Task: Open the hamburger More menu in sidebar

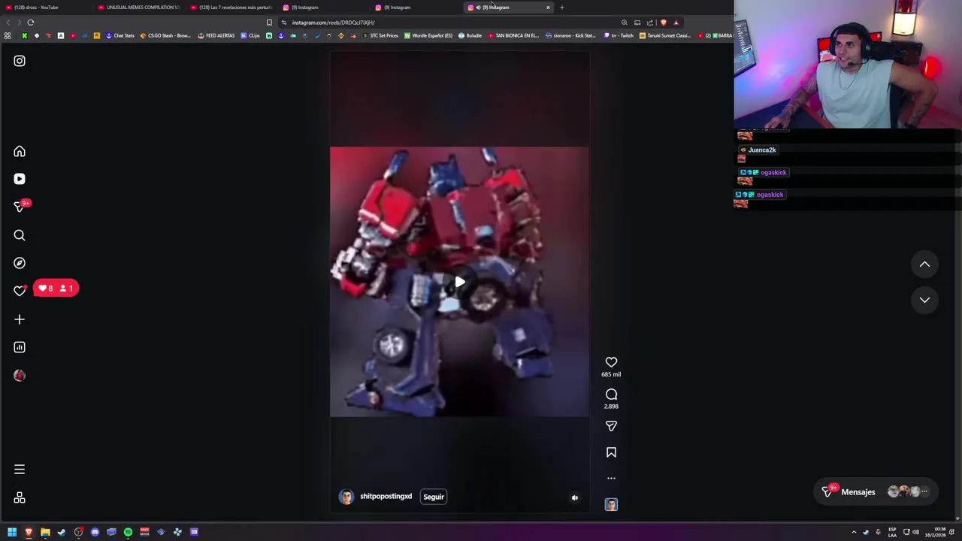Action: tap(20, 470)
